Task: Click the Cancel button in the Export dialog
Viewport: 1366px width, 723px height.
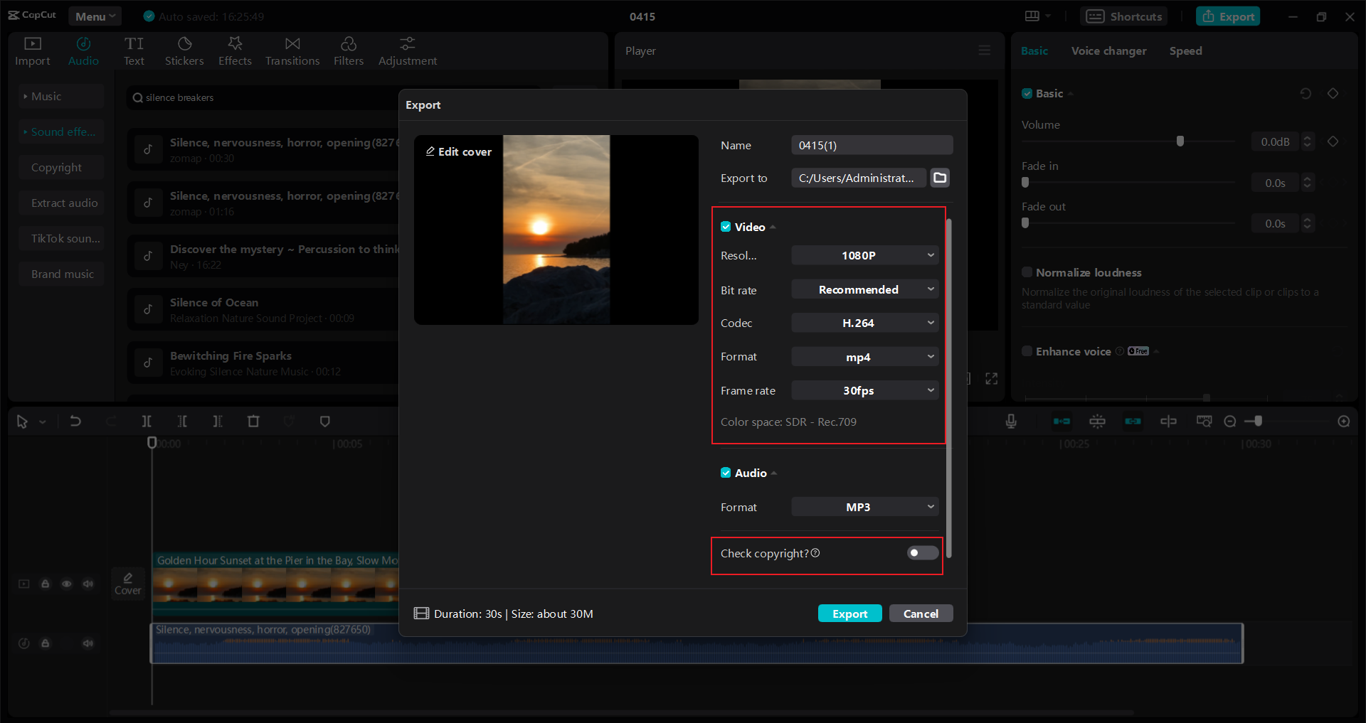Action: click(921, 613)
